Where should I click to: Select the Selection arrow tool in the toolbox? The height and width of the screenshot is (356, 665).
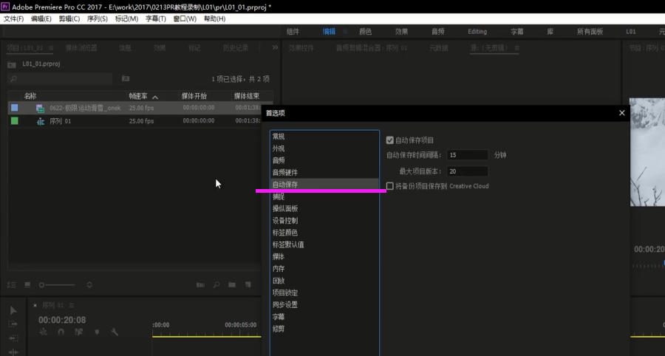pos(13,310)
